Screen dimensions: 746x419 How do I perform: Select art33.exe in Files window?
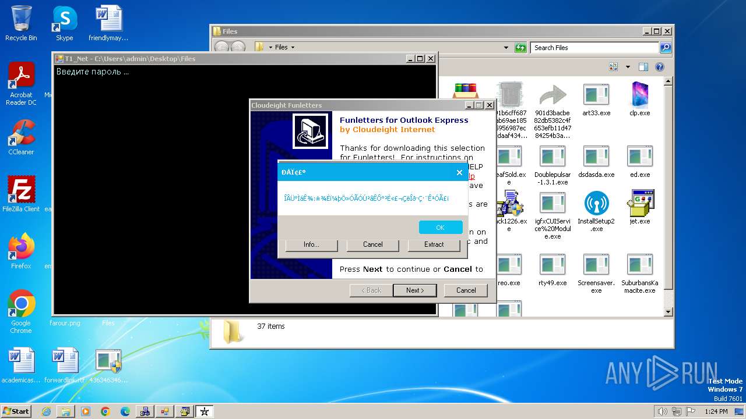(x=596, y=99)
